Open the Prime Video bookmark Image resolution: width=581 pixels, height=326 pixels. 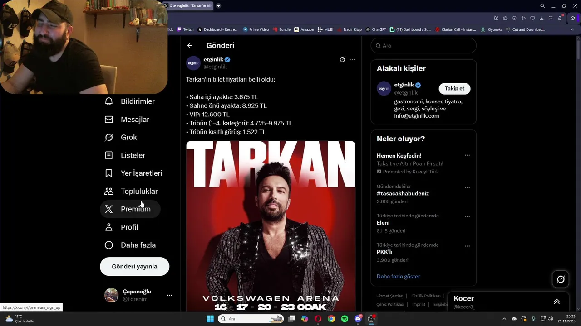click(256, 29)
